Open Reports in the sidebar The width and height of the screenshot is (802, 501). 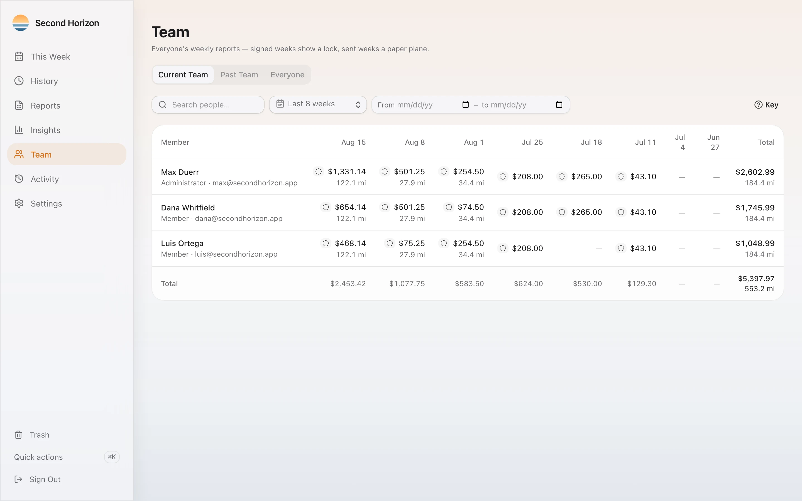pyautogui.click(x=67, y=105)
